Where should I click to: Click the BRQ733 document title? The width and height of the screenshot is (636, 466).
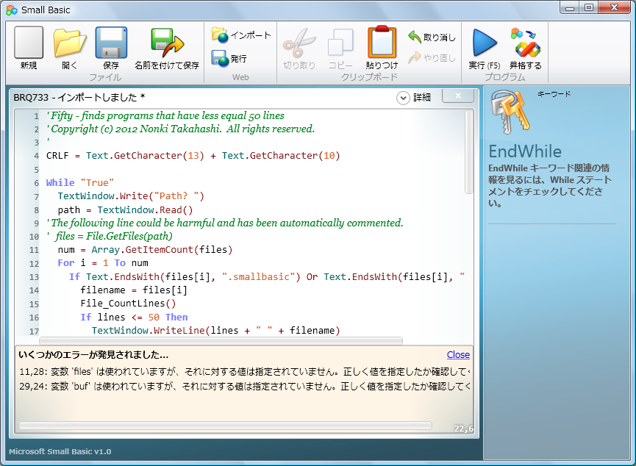tap(79, 97)
